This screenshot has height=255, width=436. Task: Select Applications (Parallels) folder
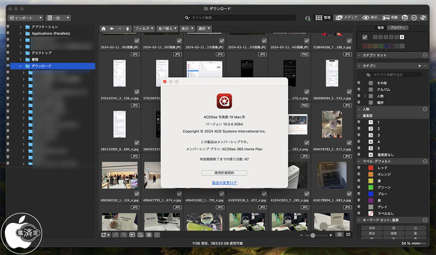point(51,33)
